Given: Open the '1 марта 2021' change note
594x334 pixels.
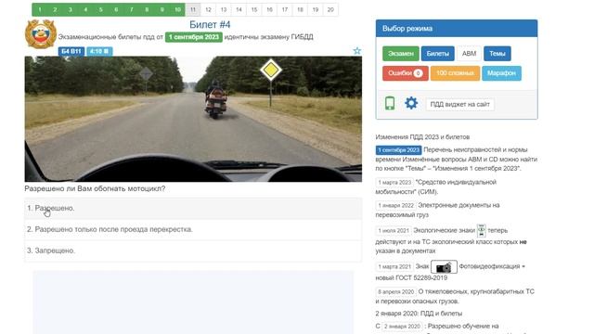Looking at the screenshot, I should [394, 267].
